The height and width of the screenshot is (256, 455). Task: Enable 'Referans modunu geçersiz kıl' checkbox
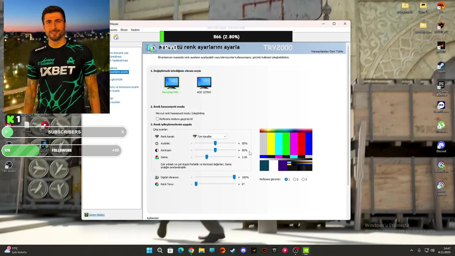click(x=157, y=119)
